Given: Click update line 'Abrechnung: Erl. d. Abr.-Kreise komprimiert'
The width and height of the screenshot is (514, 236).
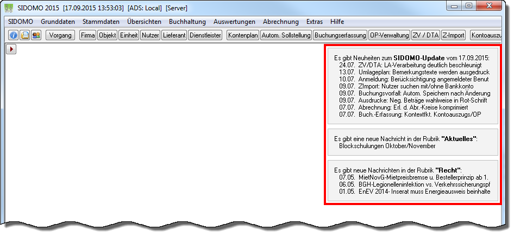Looking at the screenshot, I should (413, 107).
